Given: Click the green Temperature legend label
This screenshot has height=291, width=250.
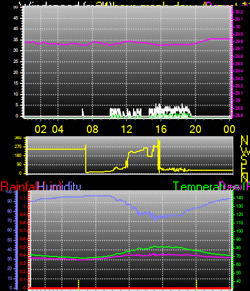Looking at the screenshot, I should [196, 186].
